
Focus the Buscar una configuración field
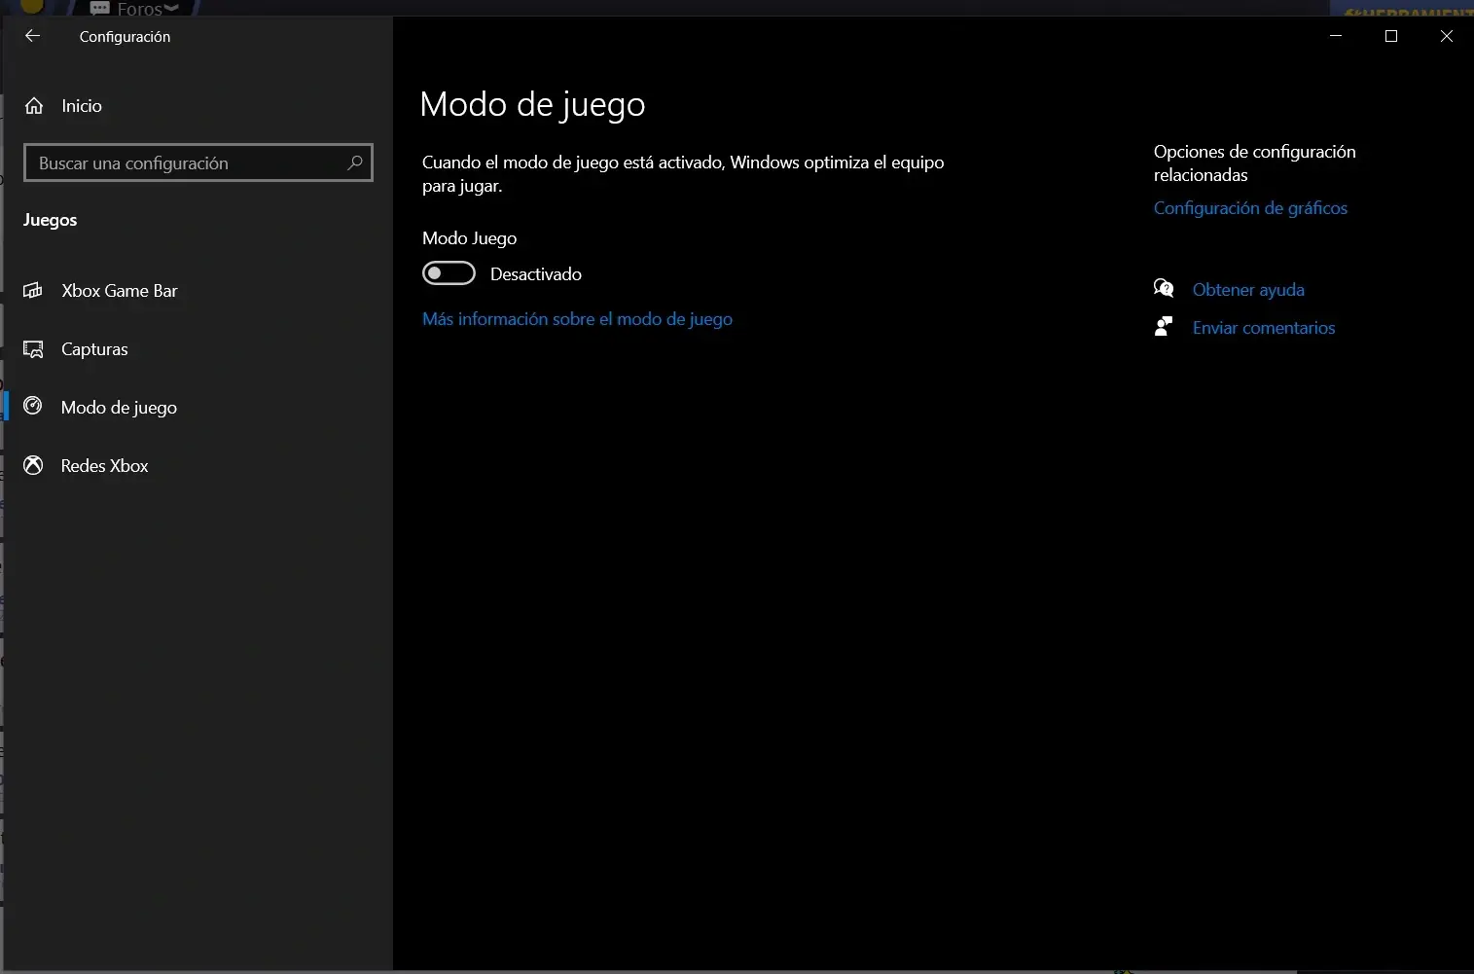(198, 162)
